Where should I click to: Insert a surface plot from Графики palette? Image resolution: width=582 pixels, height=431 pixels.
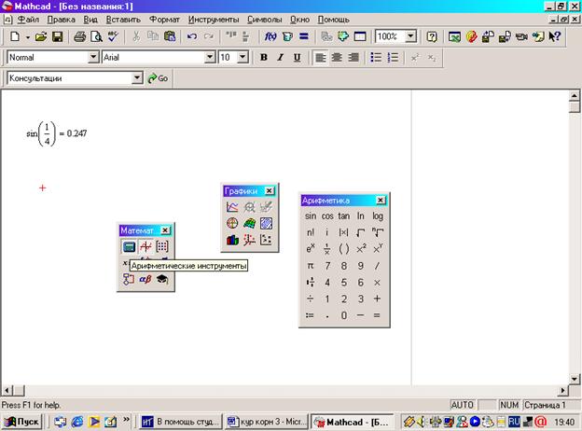(249, 223)
